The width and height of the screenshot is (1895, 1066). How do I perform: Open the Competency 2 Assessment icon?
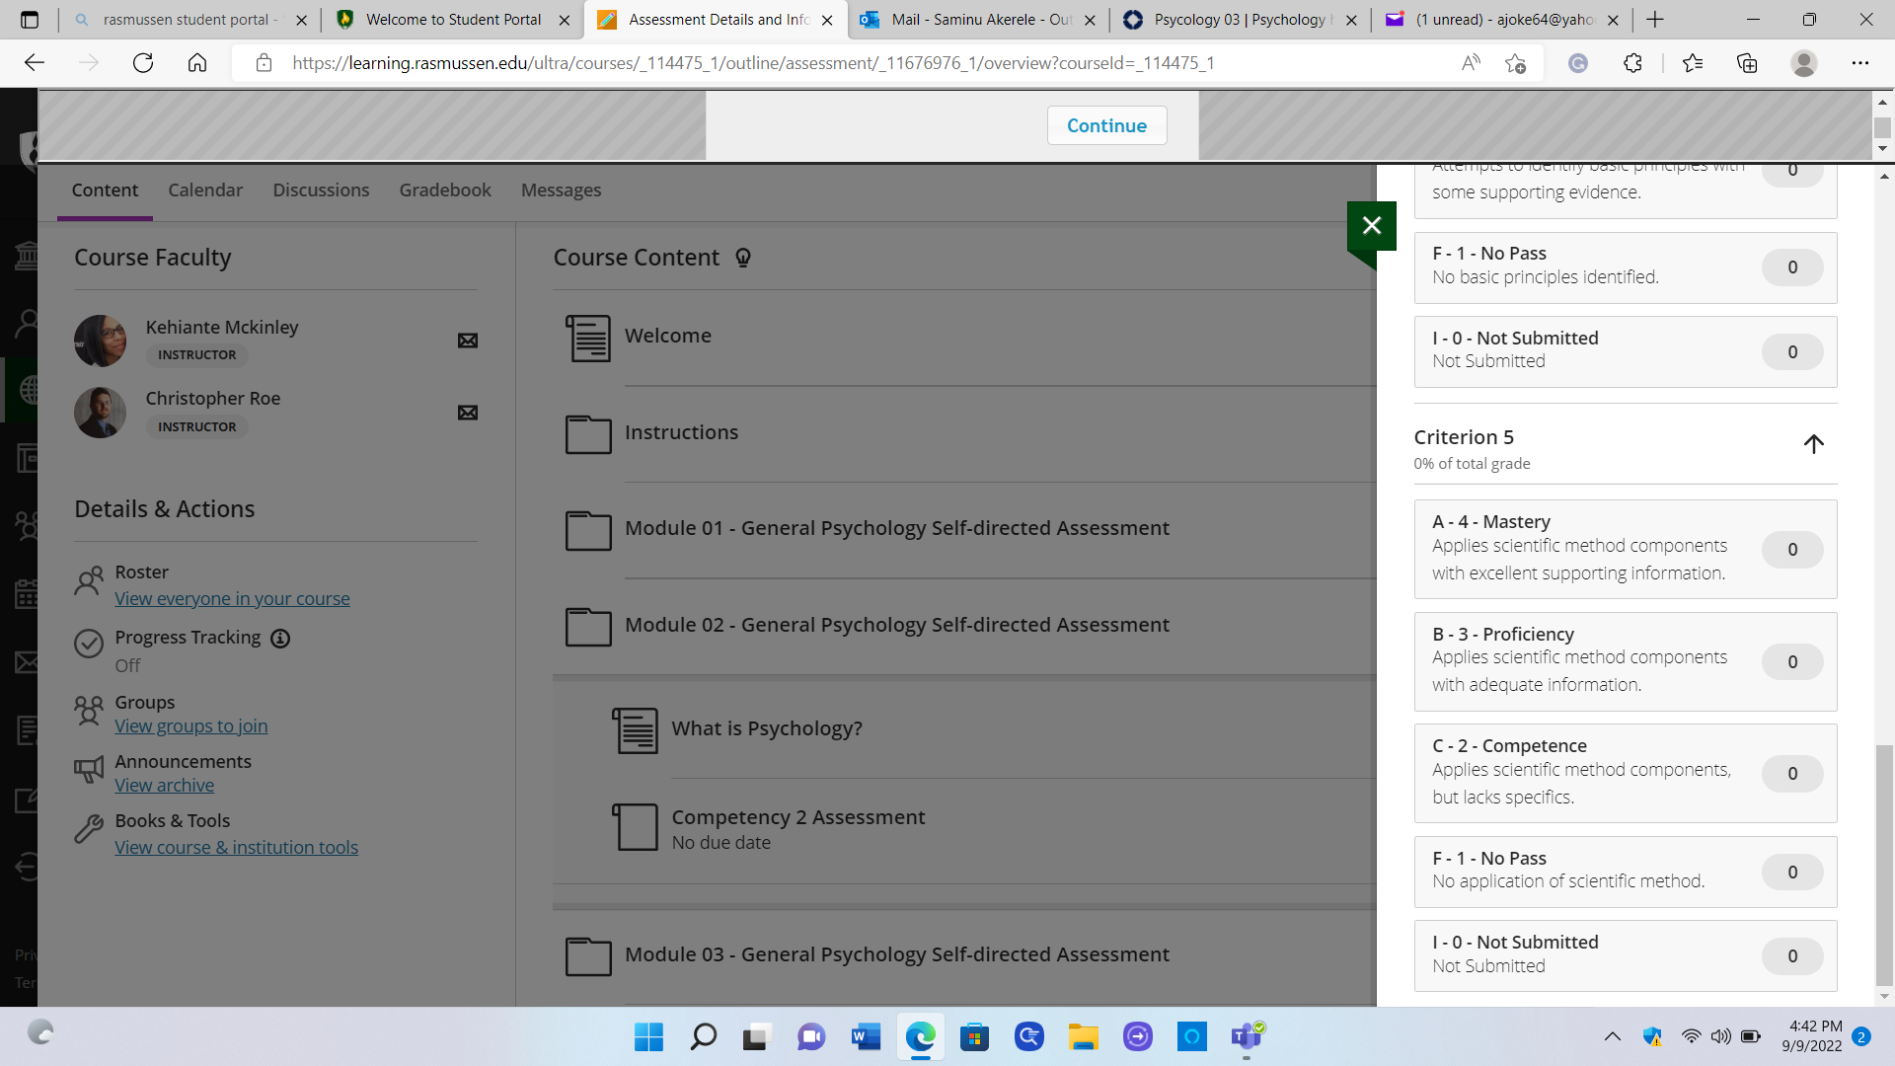click(x=635, y=826)
